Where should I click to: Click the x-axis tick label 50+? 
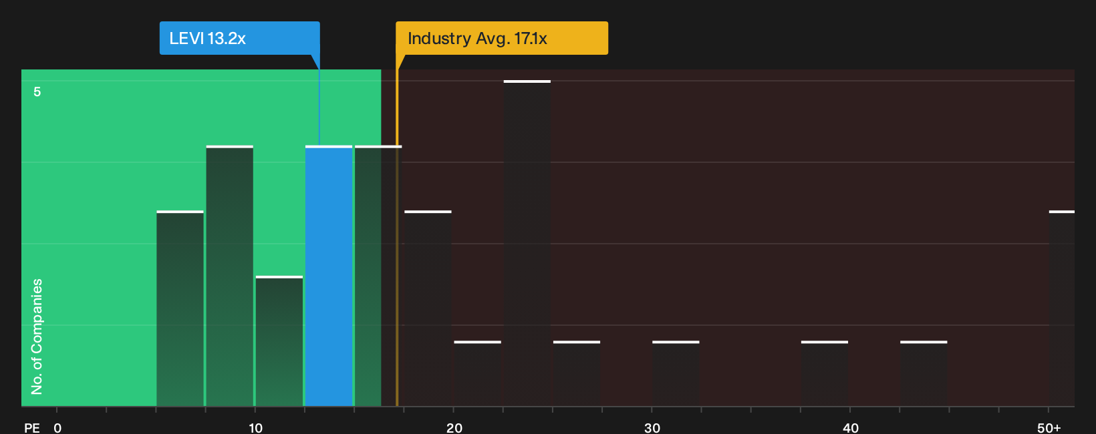pyautogui.click(x=1049, y=428)
